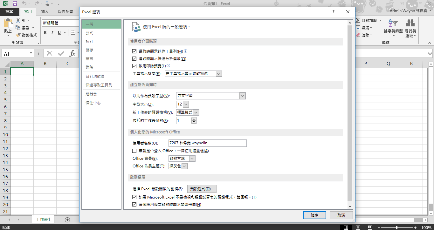This screenshot has height=230, width=434.
Task: Click the new sheet plus icon
Action: click(x=67, y=220)
